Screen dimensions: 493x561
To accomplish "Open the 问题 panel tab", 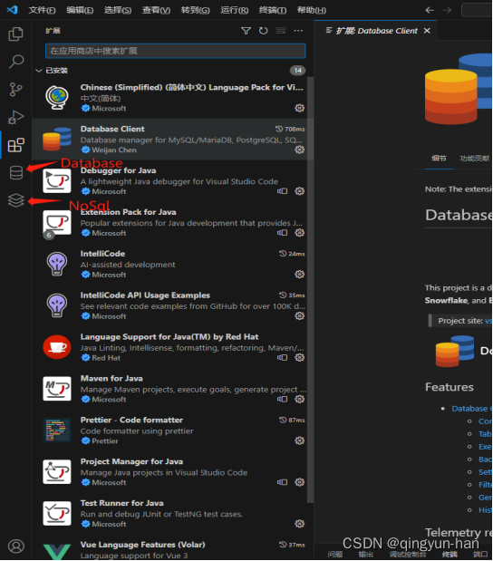I will pos(335,554).
